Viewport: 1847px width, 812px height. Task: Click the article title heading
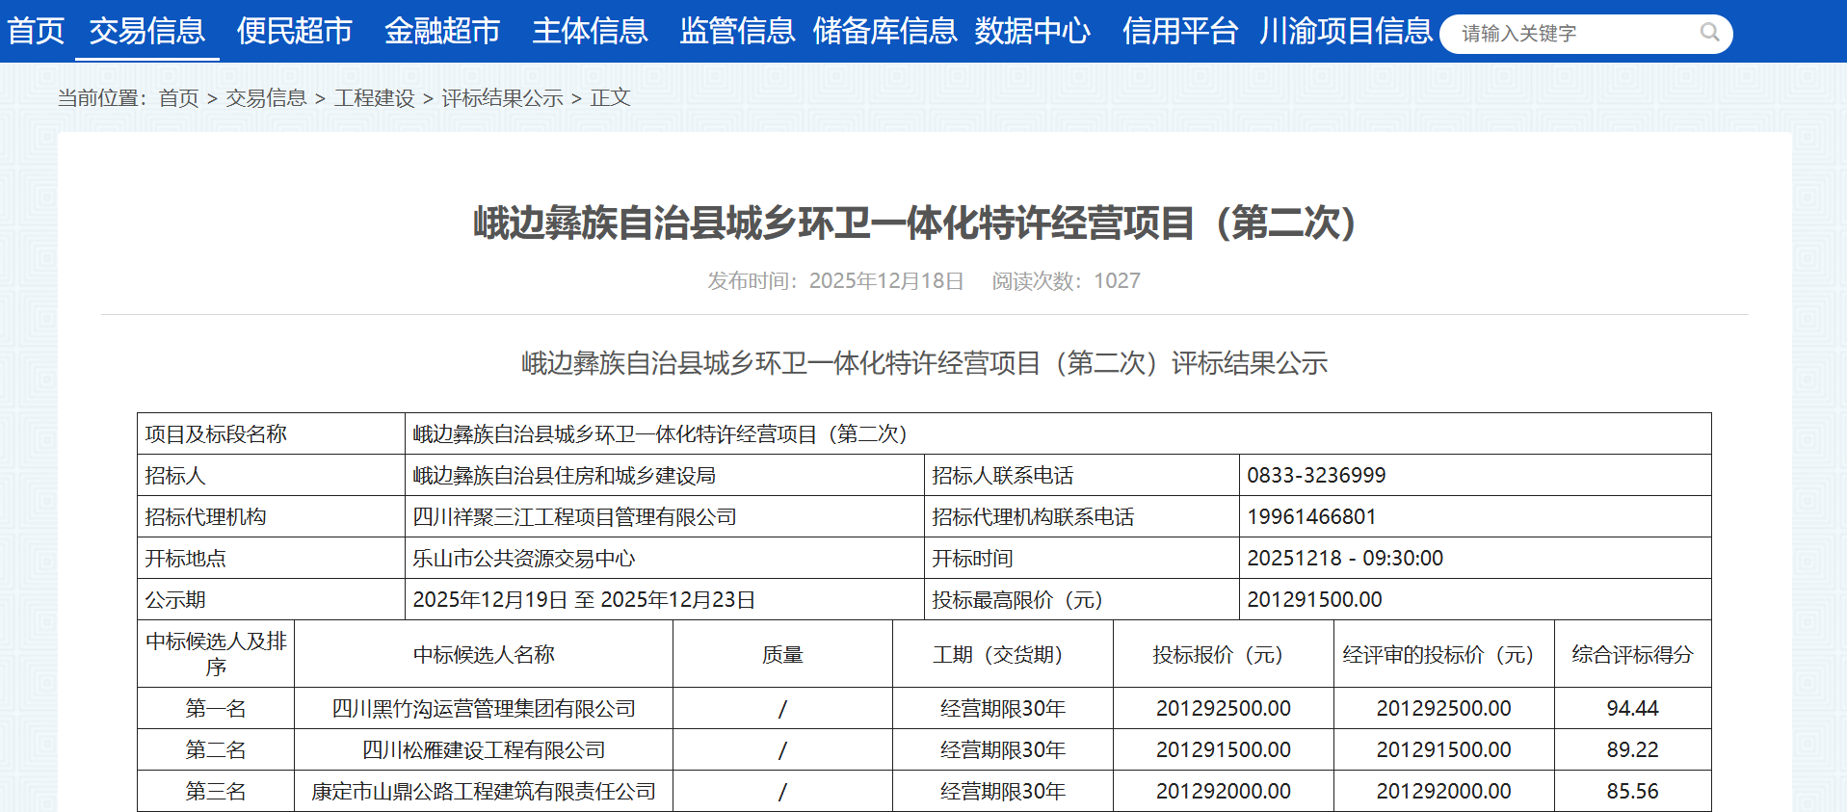pos(915,223)
